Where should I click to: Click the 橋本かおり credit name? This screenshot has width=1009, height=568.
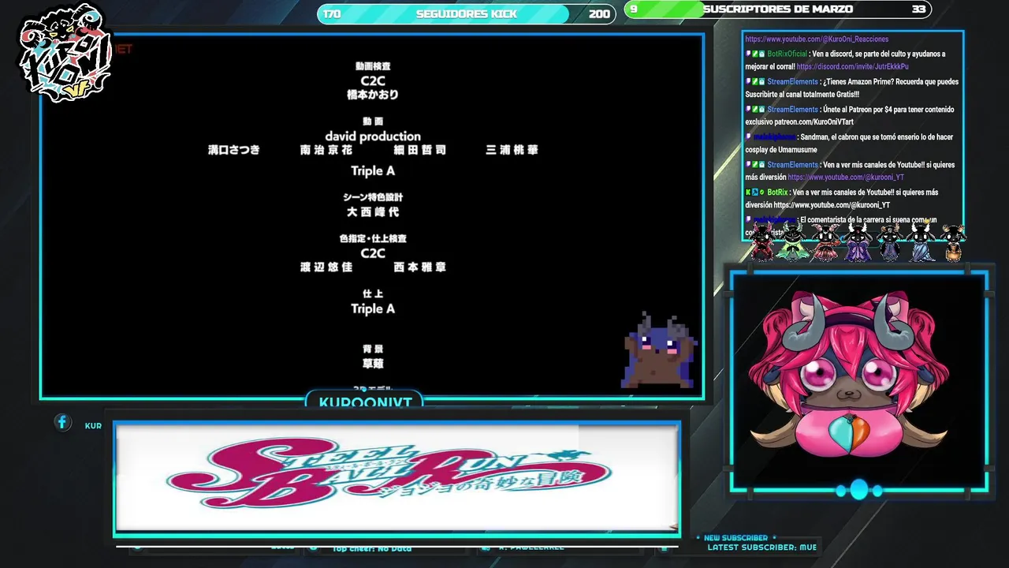373,95
